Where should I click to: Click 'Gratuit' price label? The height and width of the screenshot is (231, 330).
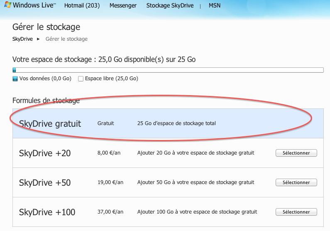click(106, 123)
